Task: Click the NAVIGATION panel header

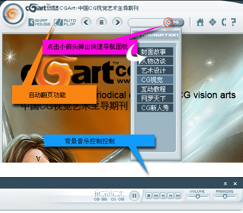Action: (156, 35)
